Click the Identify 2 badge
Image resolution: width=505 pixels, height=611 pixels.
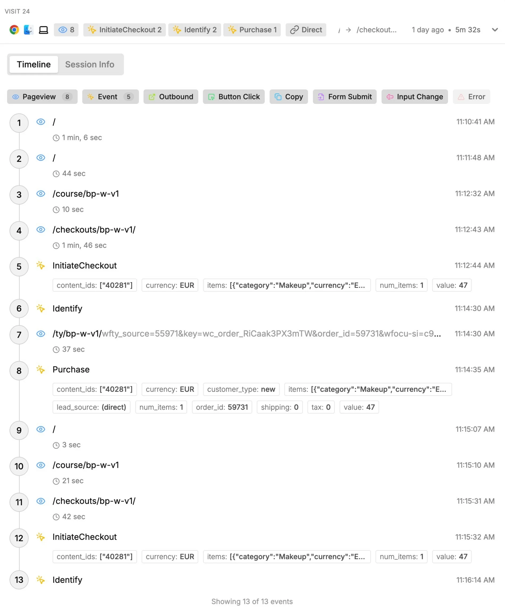195,30
